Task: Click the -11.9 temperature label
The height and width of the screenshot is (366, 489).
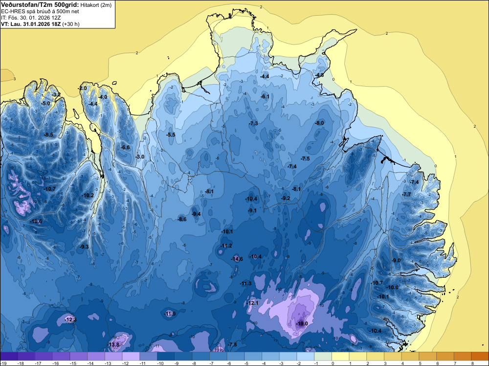Action: click(170, 314)
